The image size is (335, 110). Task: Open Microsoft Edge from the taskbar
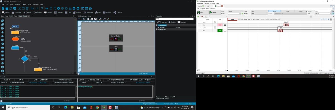coord(66,107)
